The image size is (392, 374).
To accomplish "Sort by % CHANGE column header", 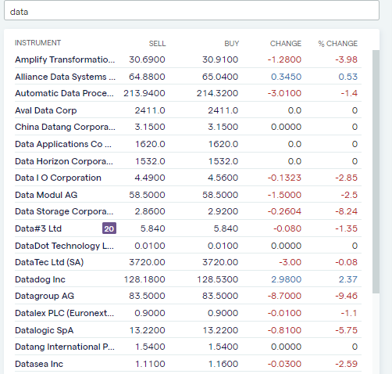I will pos(337,43).
